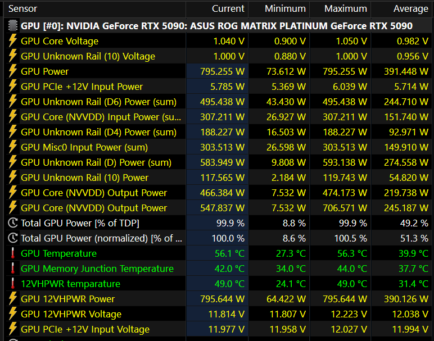Click the lightning icon beside GPU Unknown Rail (D6) Power
This screenshot has height=341, width=434.
pos(12,102)
